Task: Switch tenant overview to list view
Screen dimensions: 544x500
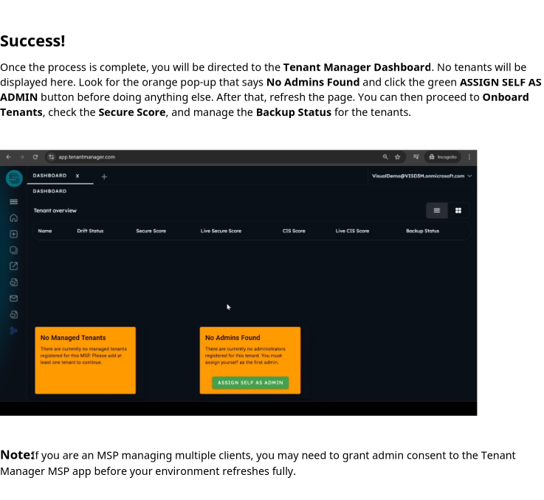Action: 437,211
